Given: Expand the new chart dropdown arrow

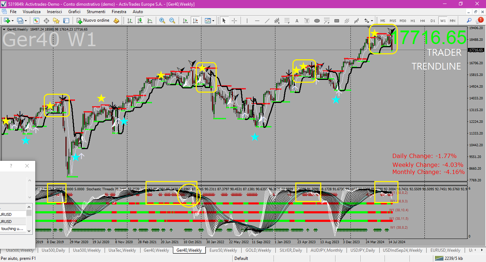Looking at the screenshot, I should point(12,21).
